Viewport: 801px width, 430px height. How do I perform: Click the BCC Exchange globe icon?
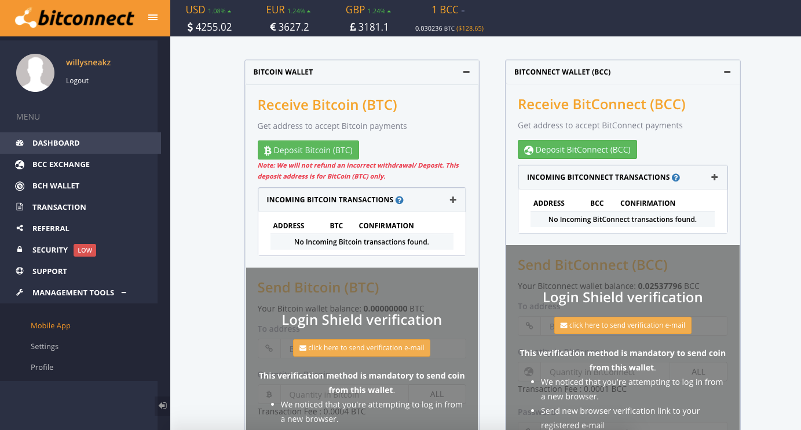coord(20,164)
